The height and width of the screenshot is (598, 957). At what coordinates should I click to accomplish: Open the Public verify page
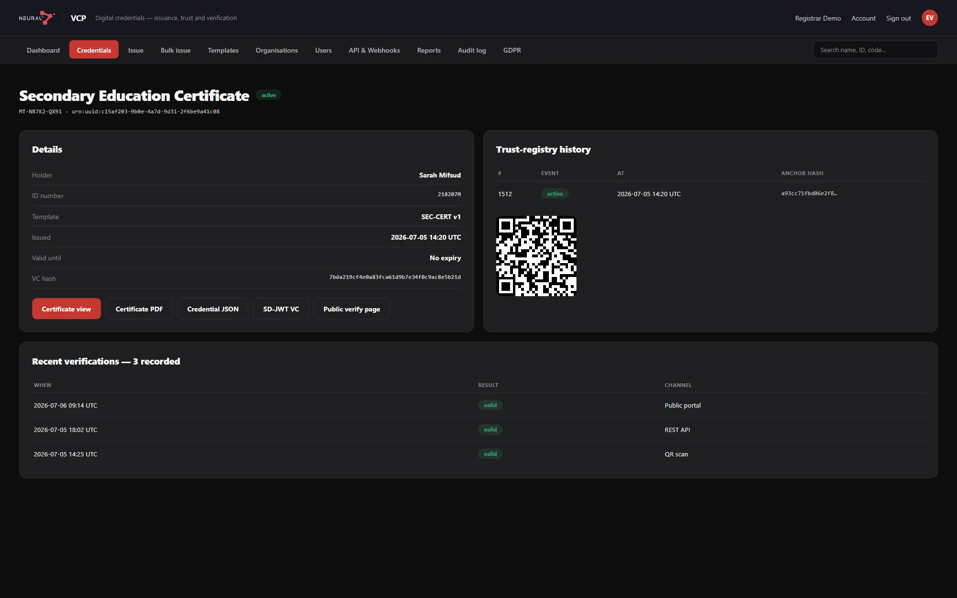[352, 309]
